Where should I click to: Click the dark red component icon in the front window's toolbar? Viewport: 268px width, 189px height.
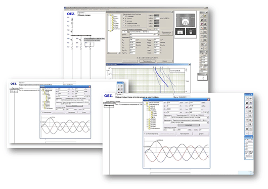[x=247, y=107]
